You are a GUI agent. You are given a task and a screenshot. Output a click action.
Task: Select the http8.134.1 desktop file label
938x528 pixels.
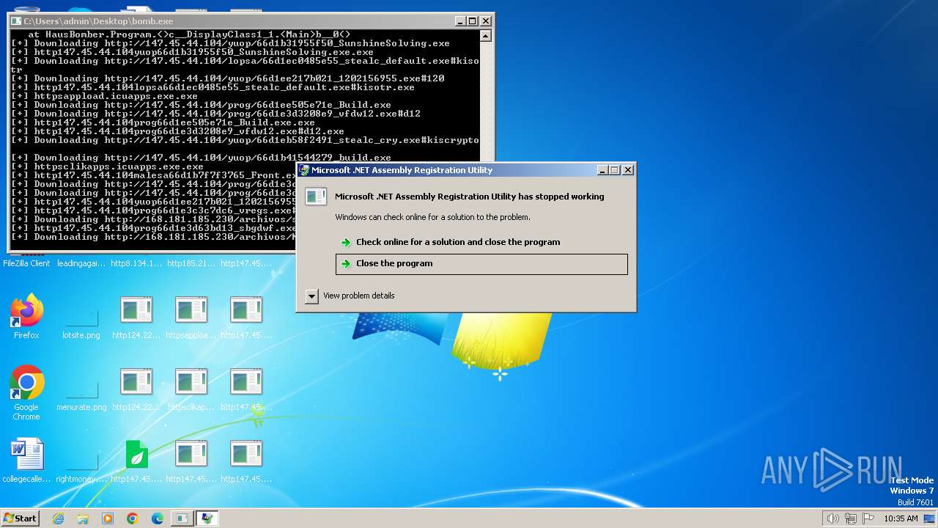136,263
